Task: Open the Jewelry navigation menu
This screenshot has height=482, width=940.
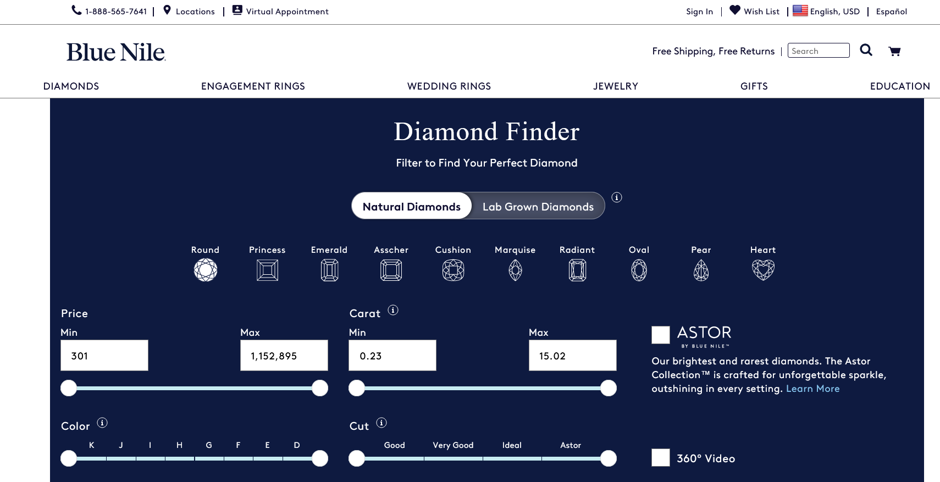Action: coord(615,86)
